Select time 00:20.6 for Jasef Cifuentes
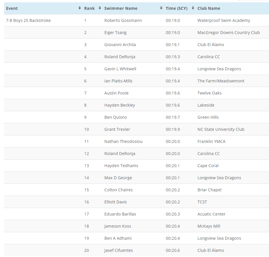 point(173,250)
